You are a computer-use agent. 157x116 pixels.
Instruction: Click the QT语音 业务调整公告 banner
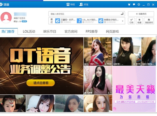pos(42,66)
